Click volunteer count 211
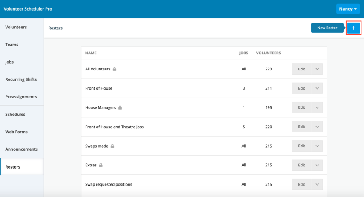Image resolution: width=364 pixels, height=197 pixels. pyautogui.click(x=269, y=88)
